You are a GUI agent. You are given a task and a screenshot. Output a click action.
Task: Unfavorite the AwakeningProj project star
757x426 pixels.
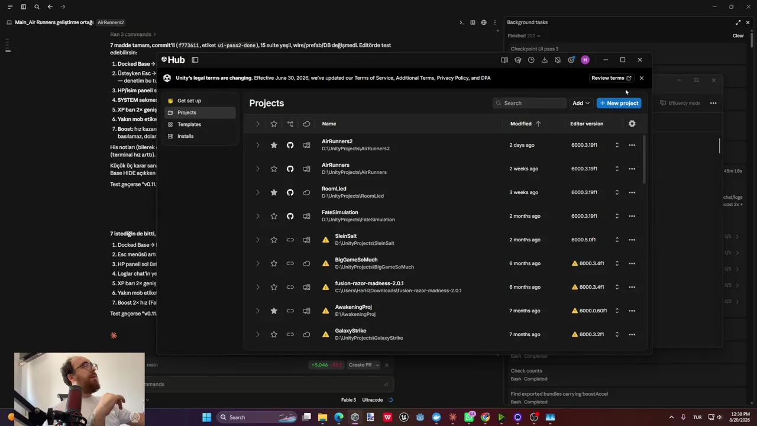274,311
